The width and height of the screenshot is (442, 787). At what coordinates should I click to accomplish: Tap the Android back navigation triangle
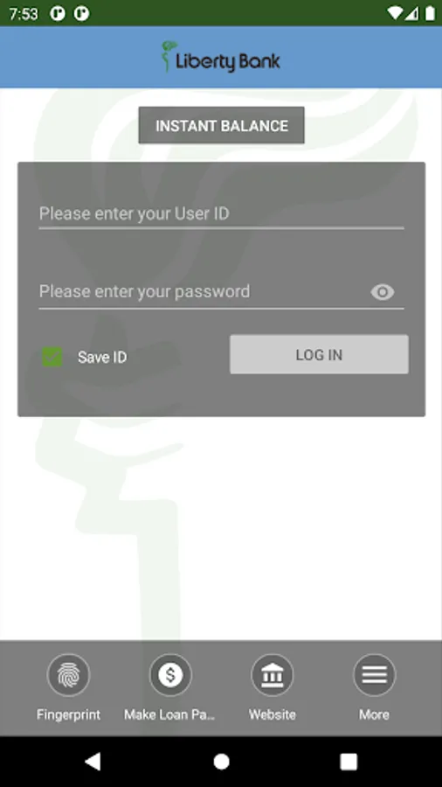coord(93,762)
